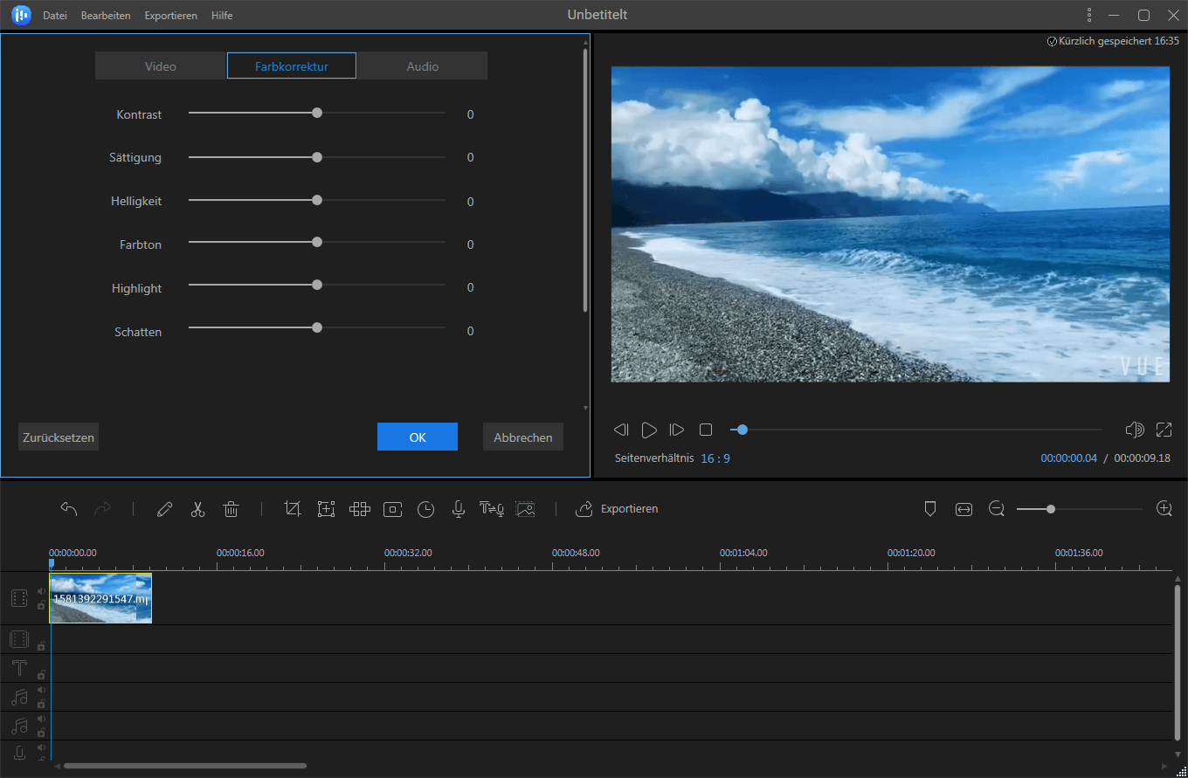Click the trash delete icon
The height and width of the screenshot is (778, 1188).
pos(231,509)
